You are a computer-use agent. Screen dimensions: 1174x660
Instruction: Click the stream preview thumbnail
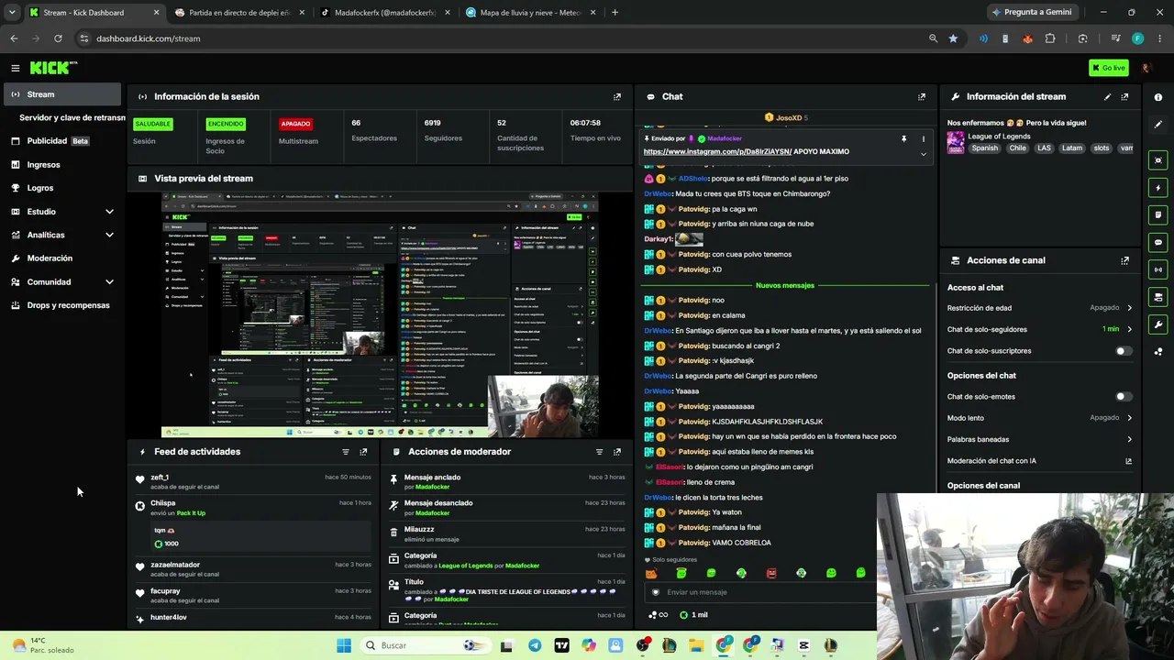380,315
